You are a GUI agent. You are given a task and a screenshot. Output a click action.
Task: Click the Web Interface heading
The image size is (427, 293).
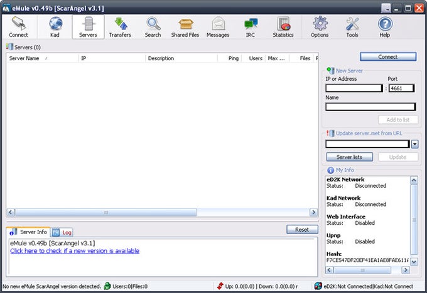click(x=346, y=217)
